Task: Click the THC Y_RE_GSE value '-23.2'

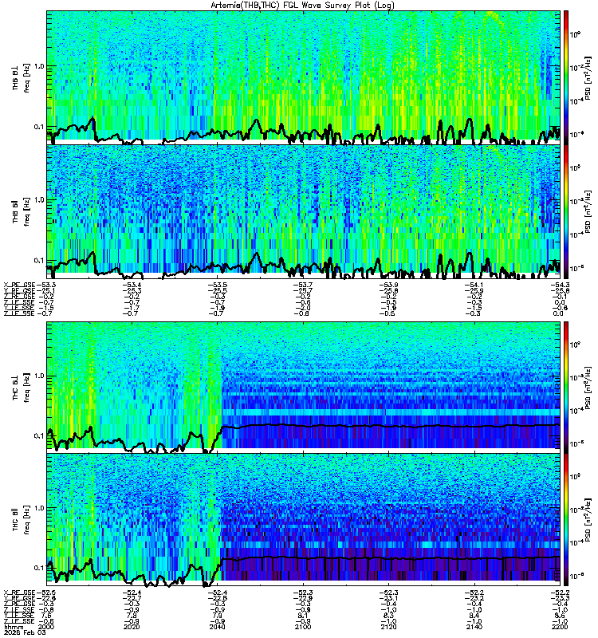Action: [474, 598]
